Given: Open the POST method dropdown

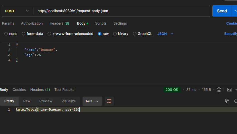Looking at the screenshot, I should [17, 11].
